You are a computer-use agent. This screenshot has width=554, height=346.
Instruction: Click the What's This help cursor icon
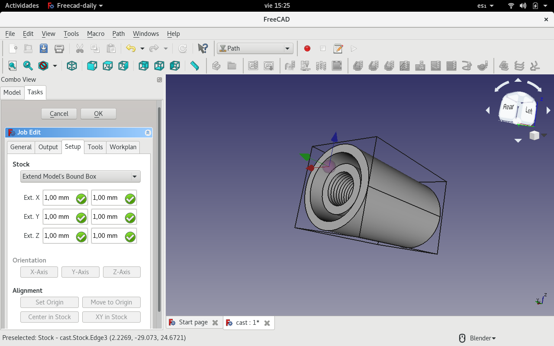pos(203,48)
